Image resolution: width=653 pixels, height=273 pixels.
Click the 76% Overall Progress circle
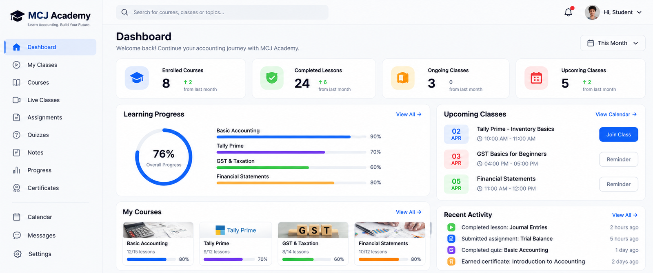click(x=164, y=157)
